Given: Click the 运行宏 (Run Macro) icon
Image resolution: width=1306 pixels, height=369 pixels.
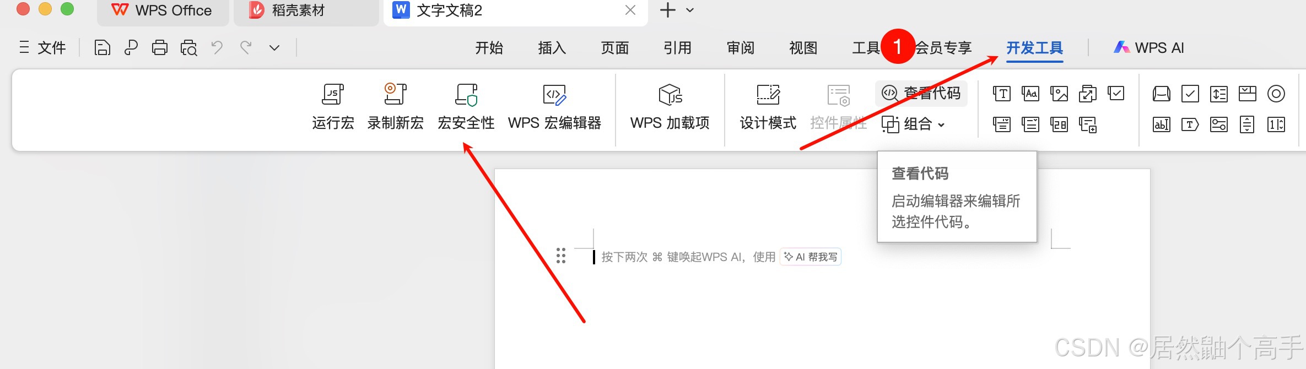Looking at the screenshot, I should coord(333,95).
